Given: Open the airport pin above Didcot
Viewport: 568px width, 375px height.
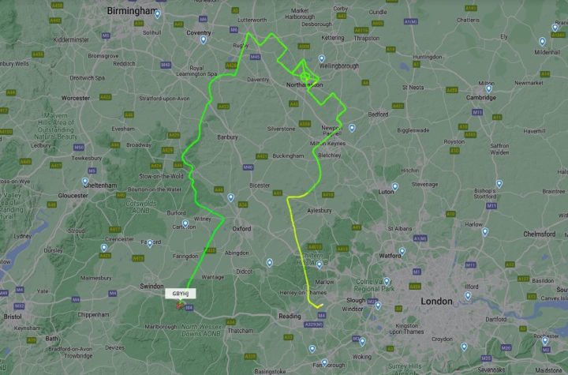Looking at the screenshot, I should [269, 263].
